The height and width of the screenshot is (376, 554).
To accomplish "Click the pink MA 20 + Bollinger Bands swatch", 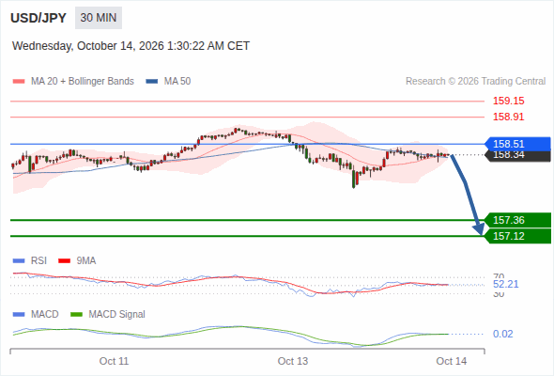I will tap(19, 82).
